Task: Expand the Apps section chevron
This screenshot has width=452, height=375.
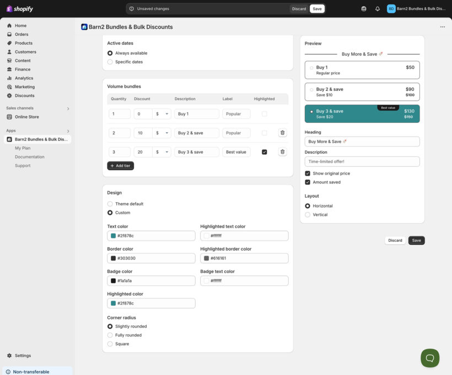Action: point(68,131)
